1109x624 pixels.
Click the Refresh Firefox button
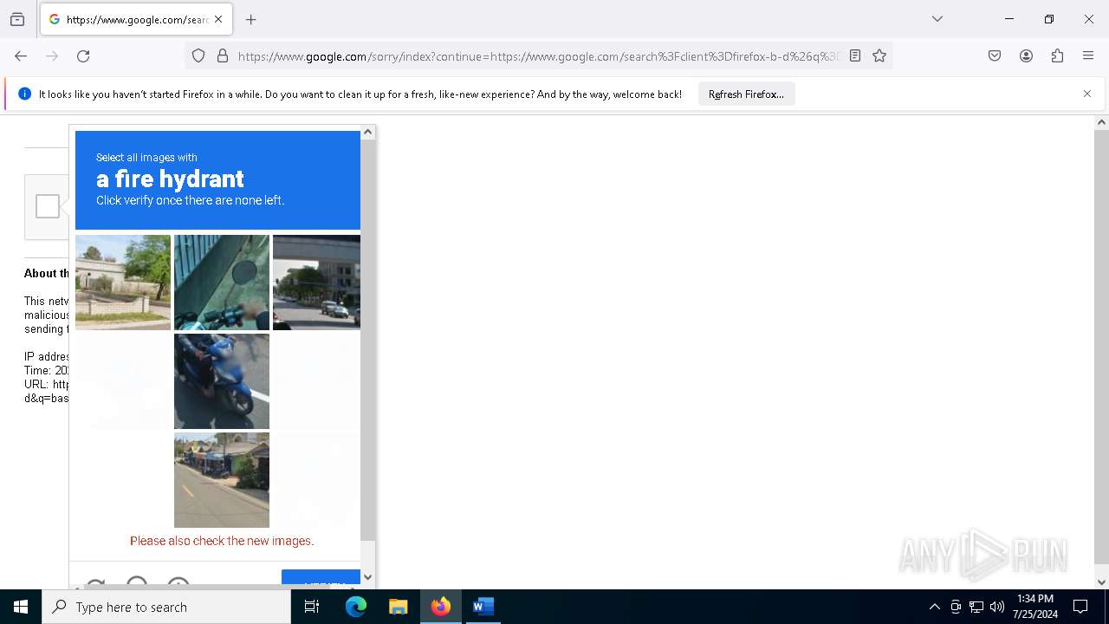click(746, 94)
